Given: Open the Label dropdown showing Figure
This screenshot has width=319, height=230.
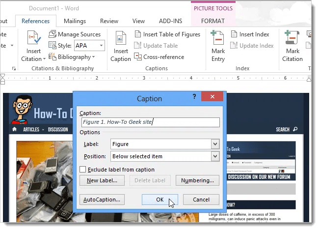Looking at the screenshot, I should (215, 144).
